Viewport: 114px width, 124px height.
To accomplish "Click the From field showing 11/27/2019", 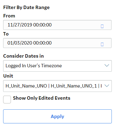I will click(57, 25).
